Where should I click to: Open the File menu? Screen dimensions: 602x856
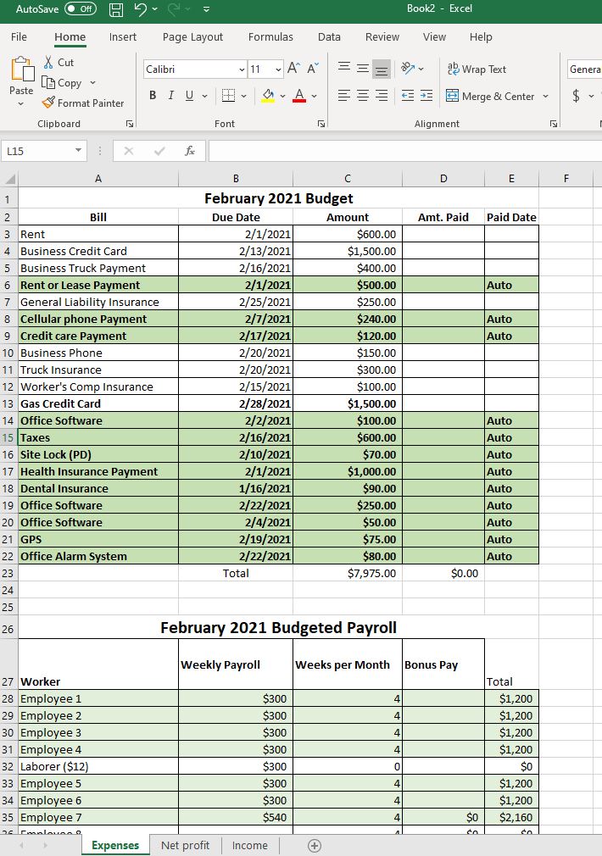[19, 36]
